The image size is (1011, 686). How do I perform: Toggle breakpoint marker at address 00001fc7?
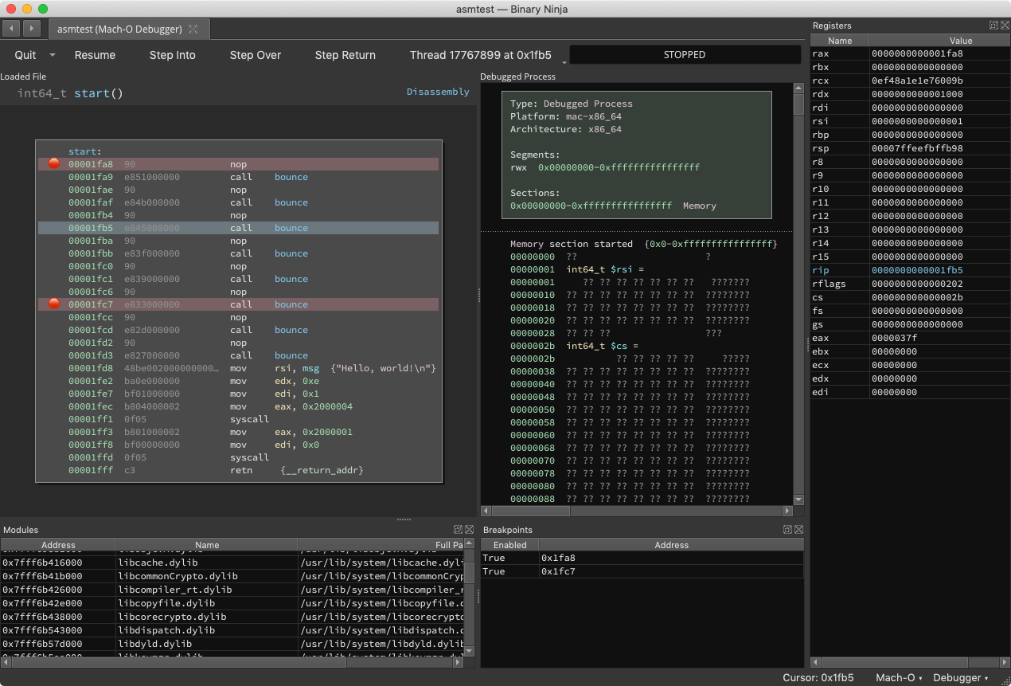(x=54, y=304)
